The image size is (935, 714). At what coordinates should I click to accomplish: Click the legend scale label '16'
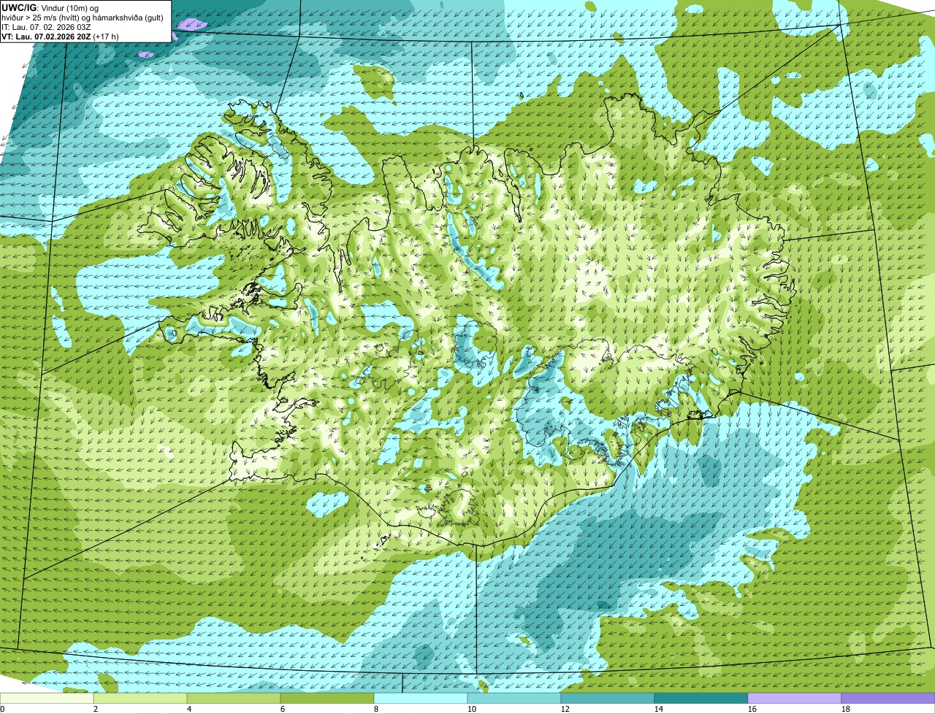point(752,709)
